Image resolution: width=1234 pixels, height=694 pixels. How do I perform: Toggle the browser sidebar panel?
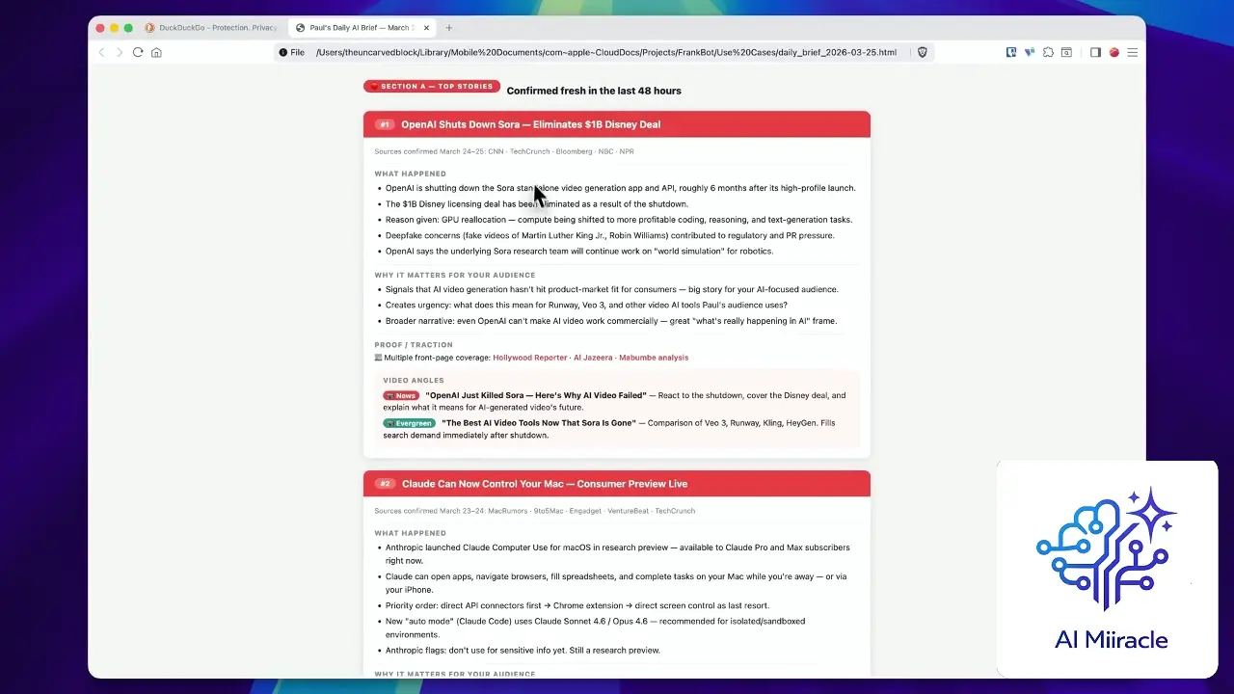click(x=1095, y=52)
